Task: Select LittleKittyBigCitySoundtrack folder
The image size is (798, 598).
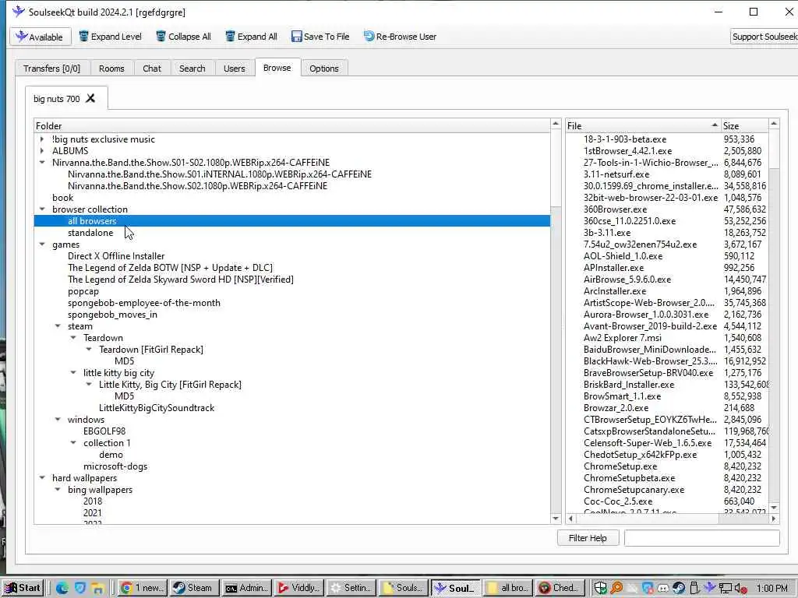Action: click(x=157, y=408)
